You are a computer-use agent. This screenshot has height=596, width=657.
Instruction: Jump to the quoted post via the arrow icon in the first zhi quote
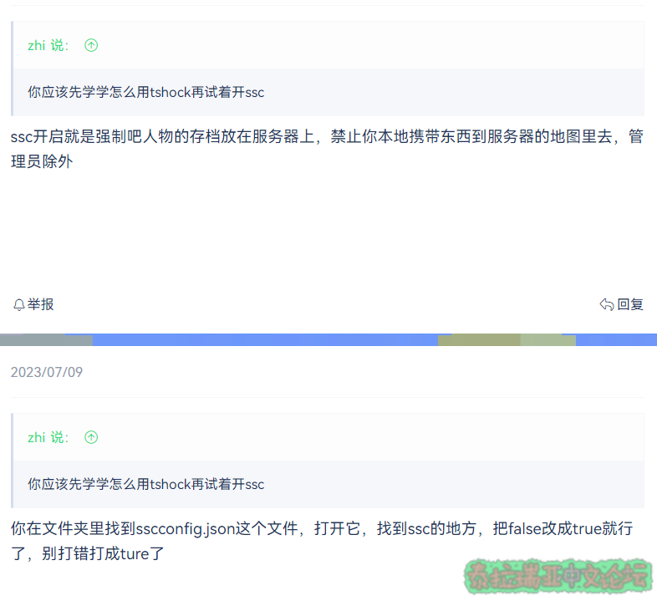coord(91,45)
